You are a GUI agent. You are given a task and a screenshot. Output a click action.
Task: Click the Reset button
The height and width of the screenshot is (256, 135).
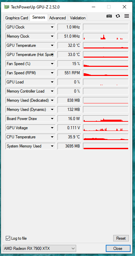(x=121, y=238)
